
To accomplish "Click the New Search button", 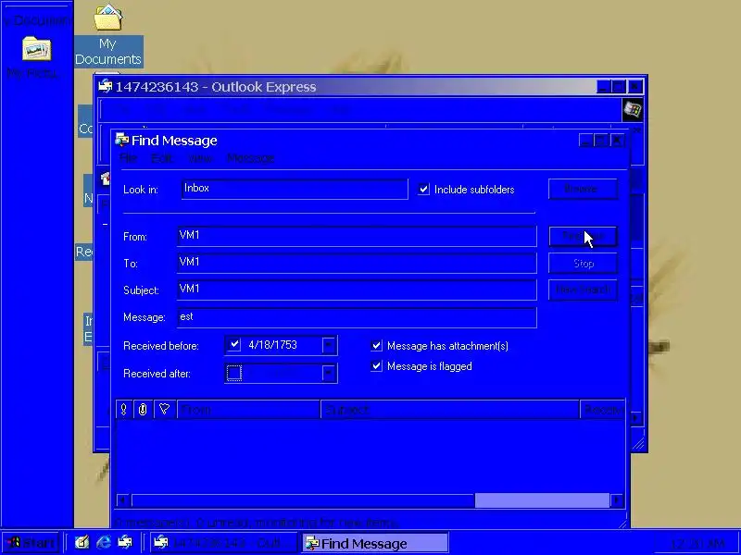I will click(x=583, y=290).
